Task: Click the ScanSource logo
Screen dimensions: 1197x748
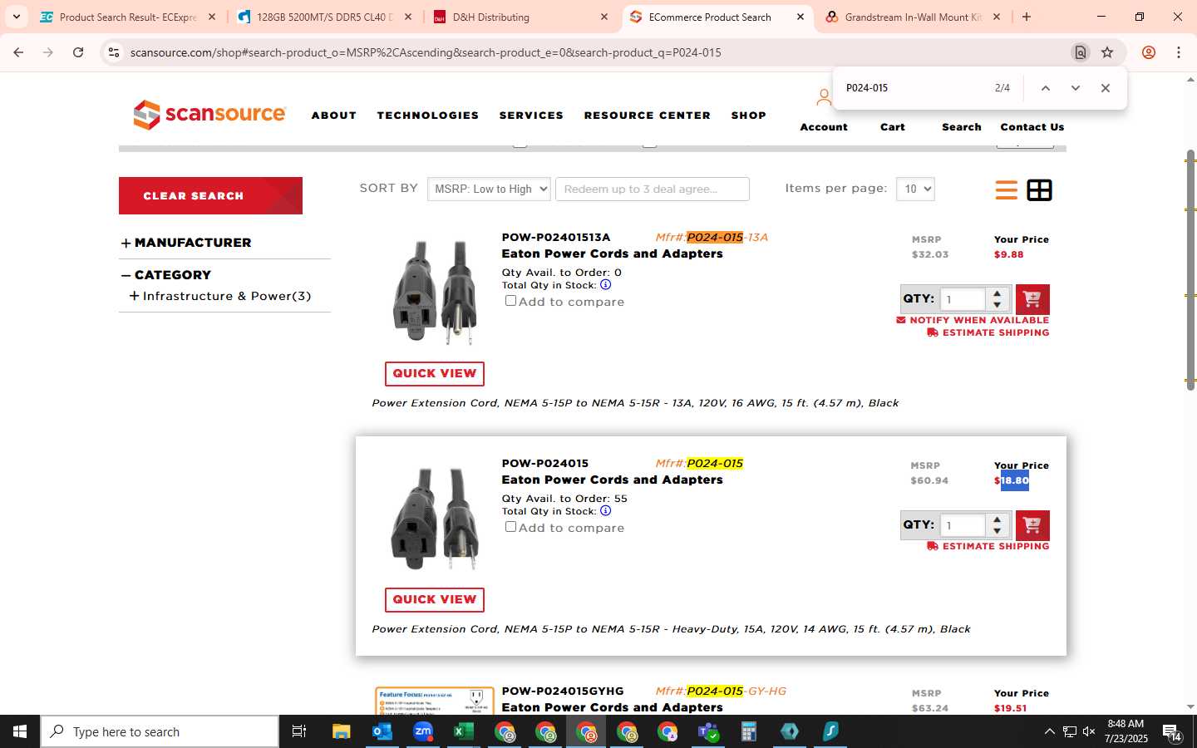Action: coord(209,115)
